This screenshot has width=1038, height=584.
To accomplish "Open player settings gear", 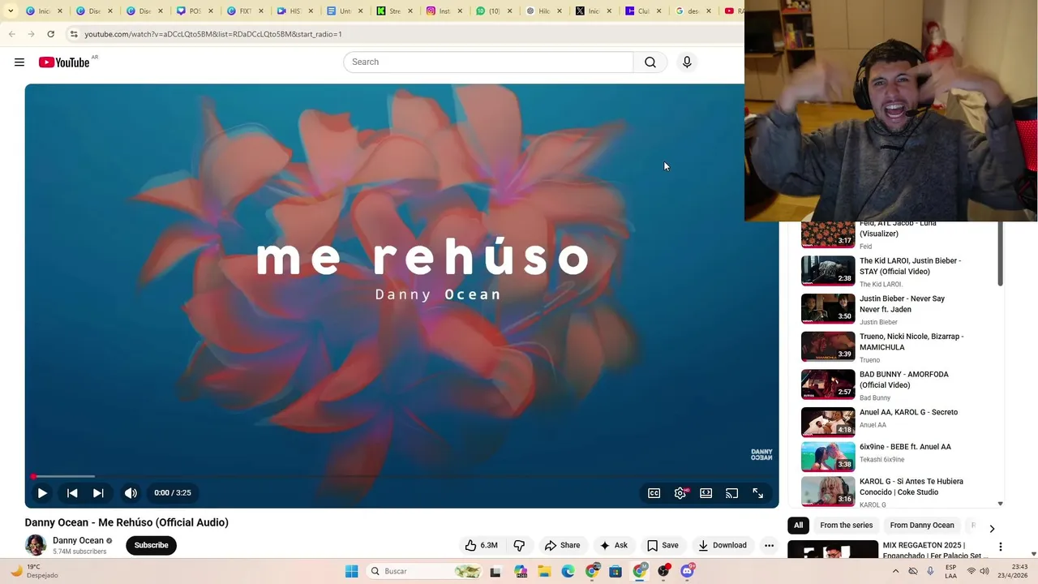I will tap(680, 492).
